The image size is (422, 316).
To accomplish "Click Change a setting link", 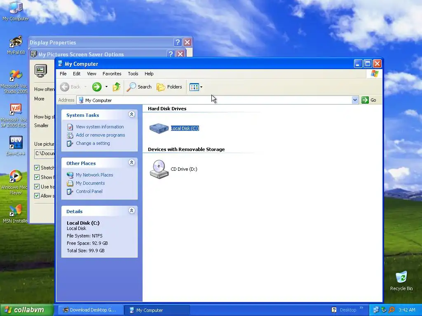I will click(93, 143).
